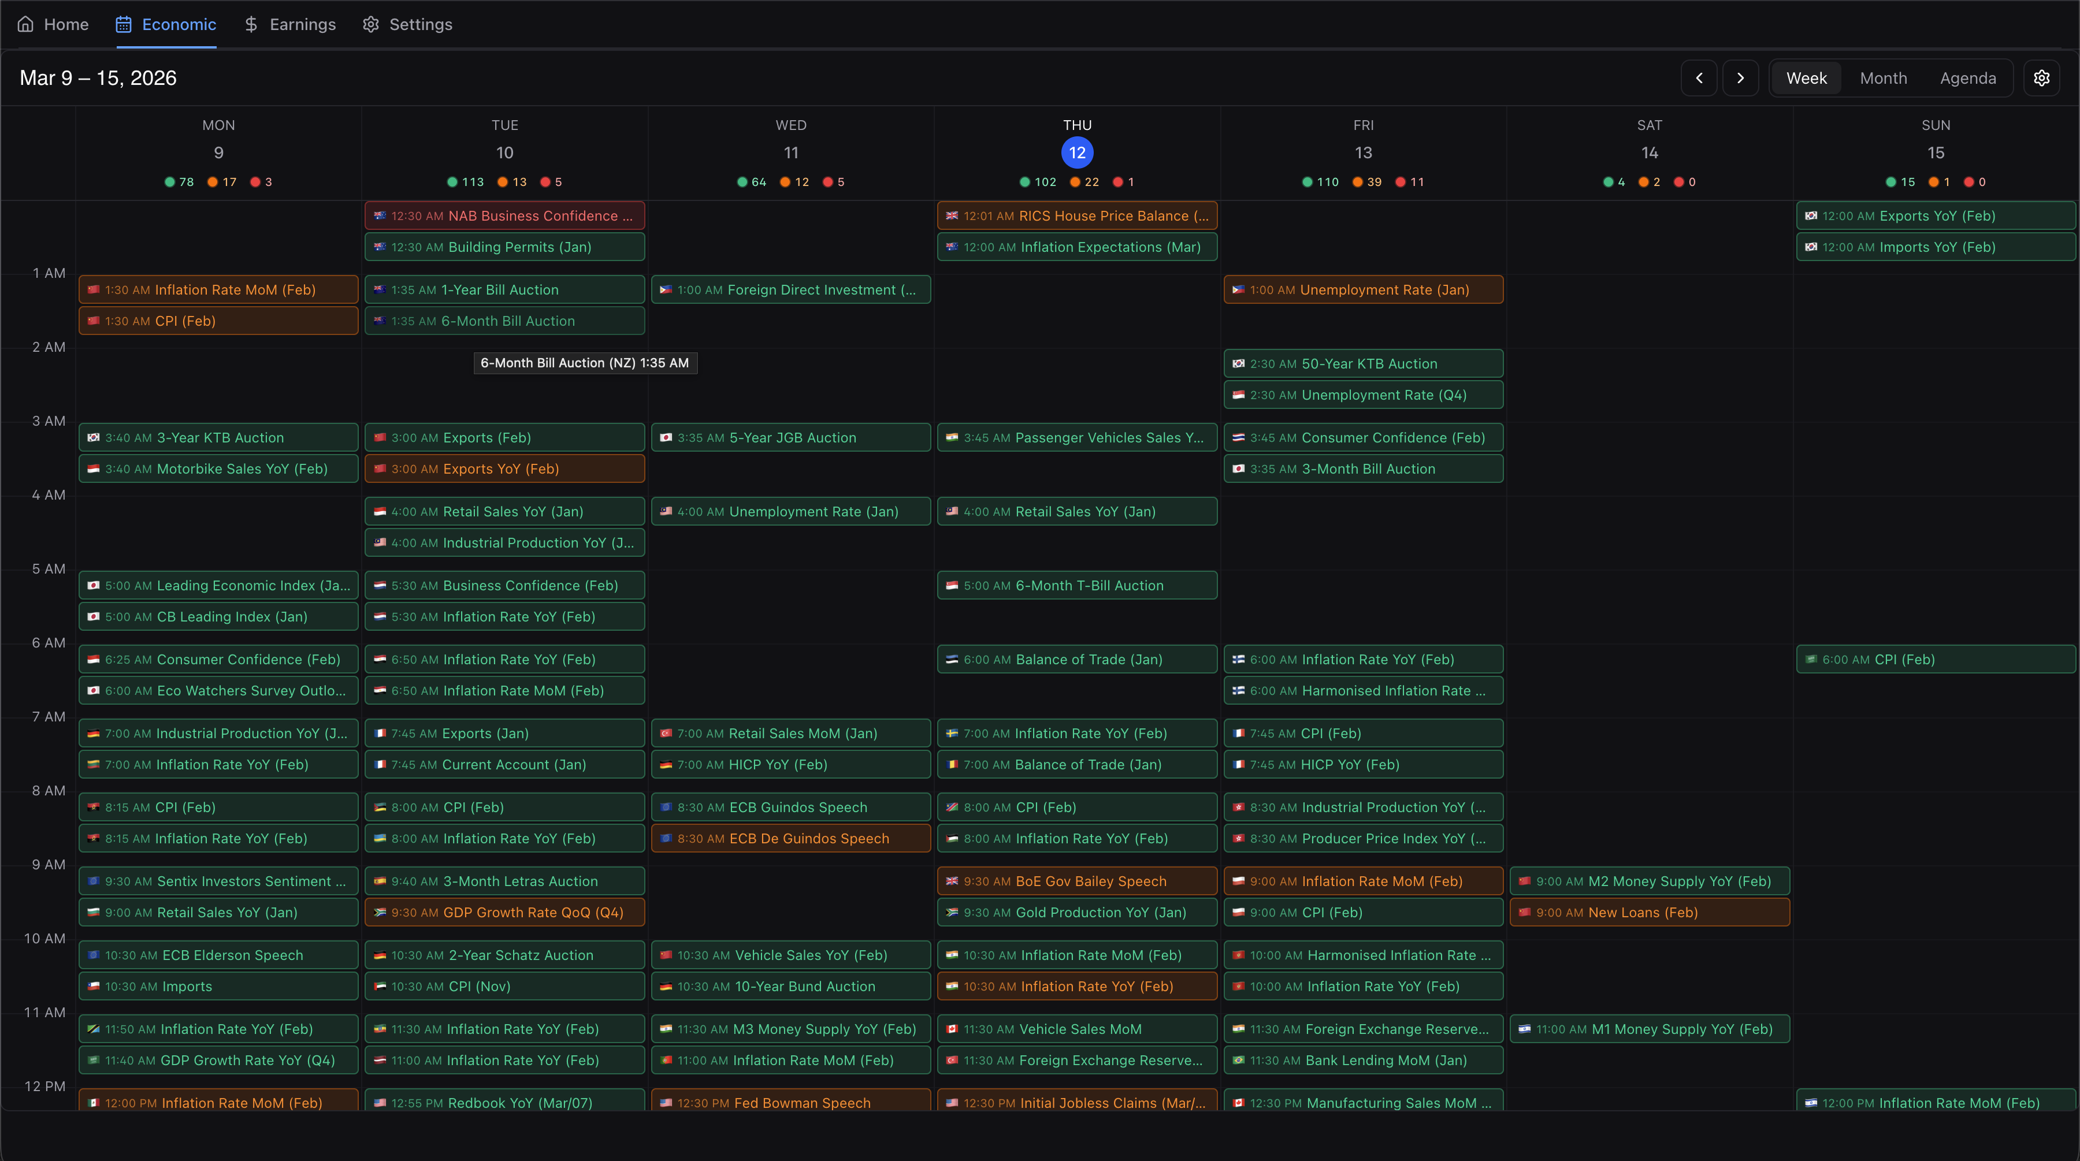
Task: Navigate to the previous week with the left chevron
Action: (1700, 77)
